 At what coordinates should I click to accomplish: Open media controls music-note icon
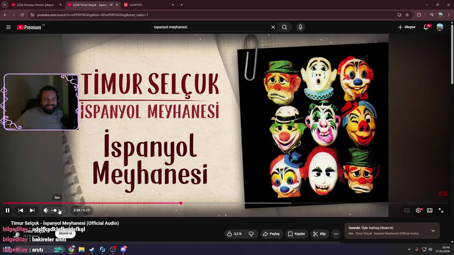coord(432,15)
